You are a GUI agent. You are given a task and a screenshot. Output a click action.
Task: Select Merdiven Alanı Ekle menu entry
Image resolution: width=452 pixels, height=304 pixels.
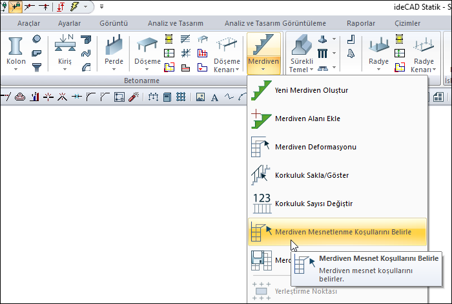point(307,119)
